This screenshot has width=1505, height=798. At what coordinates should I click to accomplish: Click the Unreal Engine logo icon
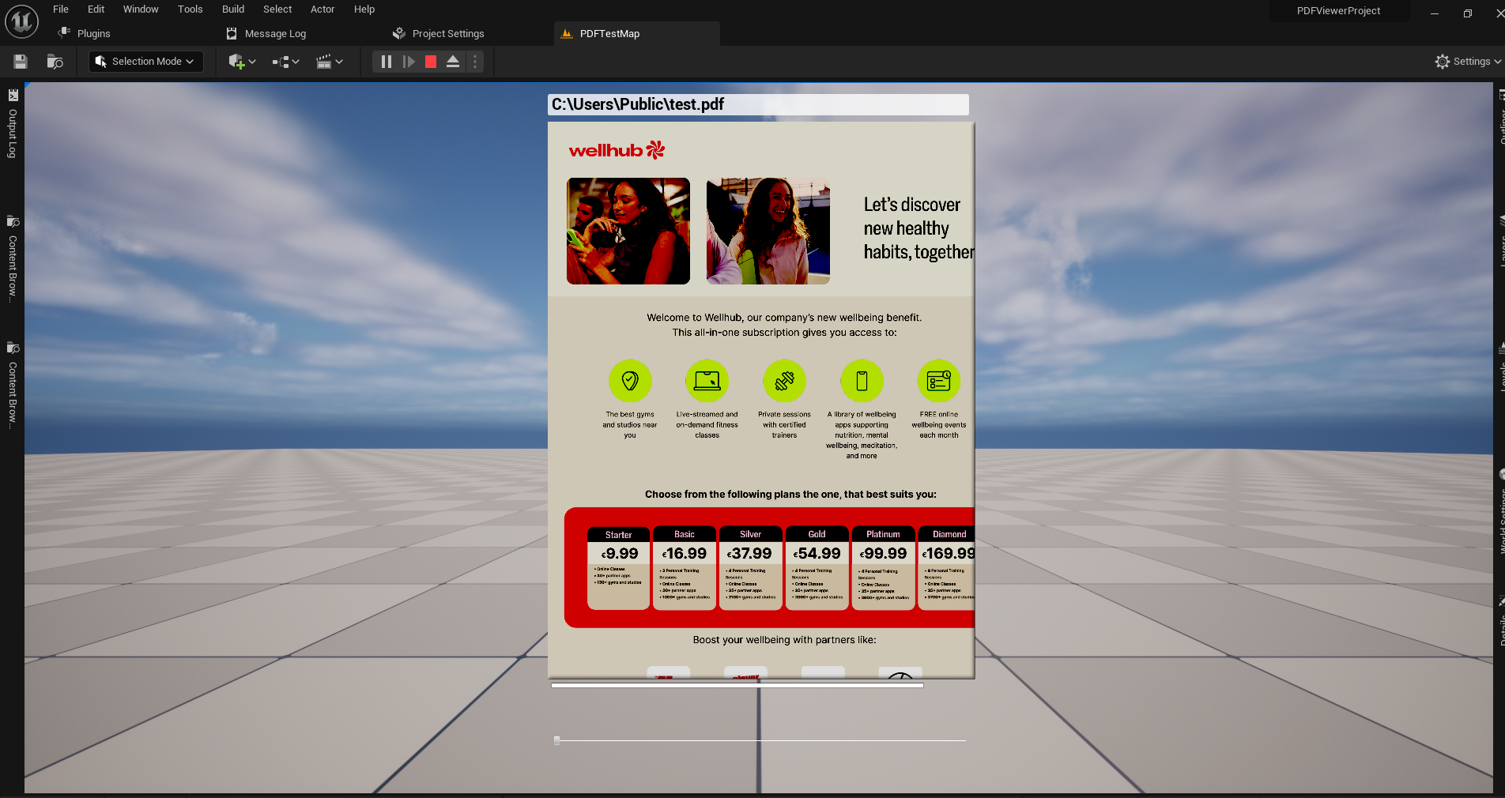coord(21,21)
